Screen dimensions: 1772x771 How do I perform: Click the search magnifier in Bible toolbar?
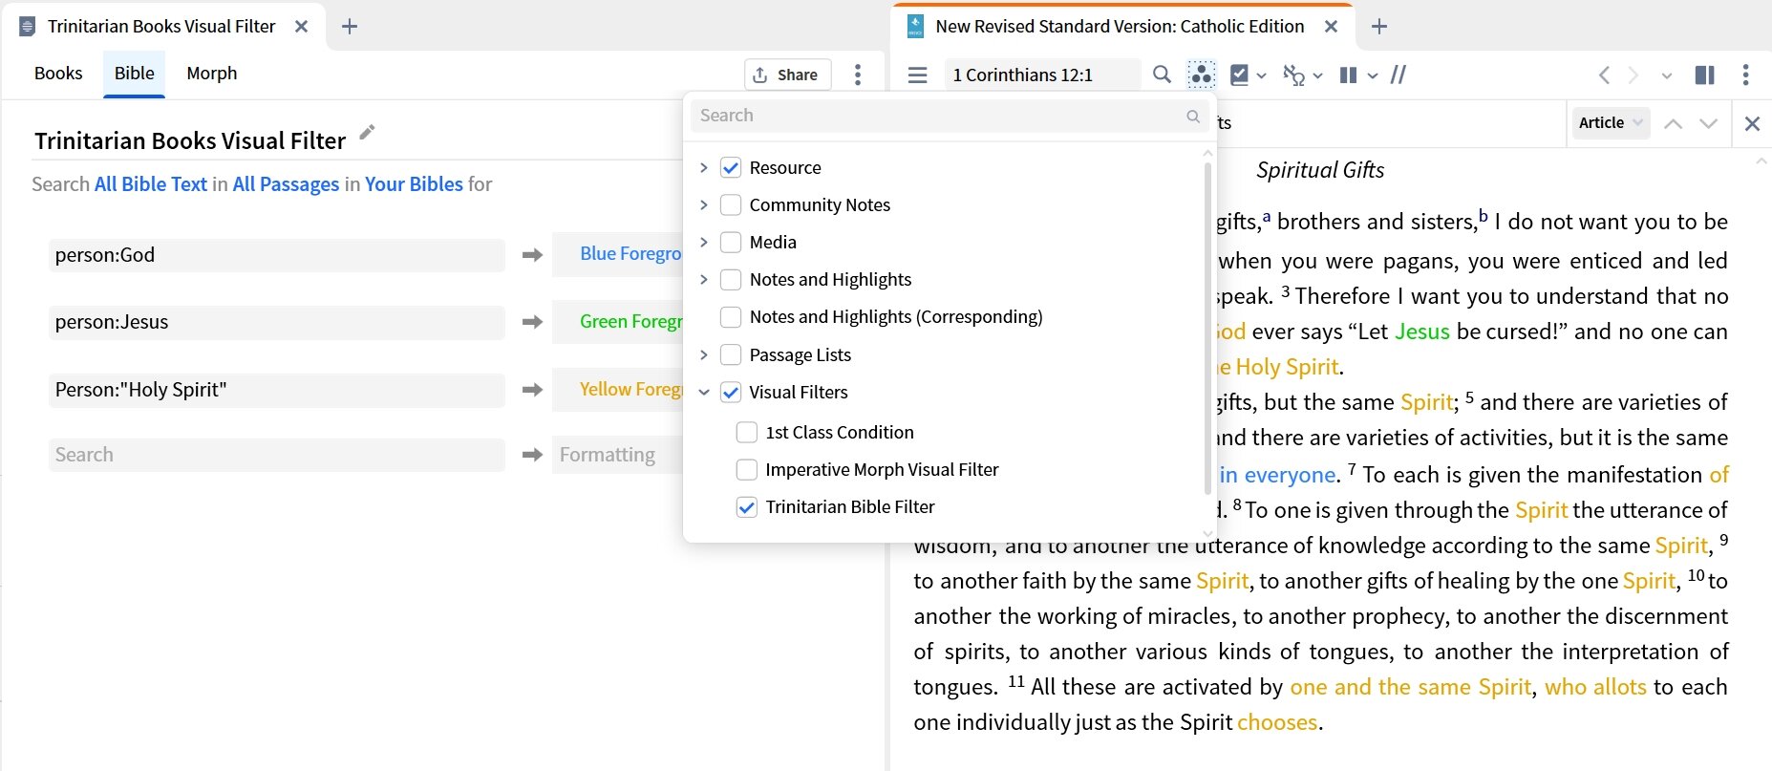tap(1162, 75)
